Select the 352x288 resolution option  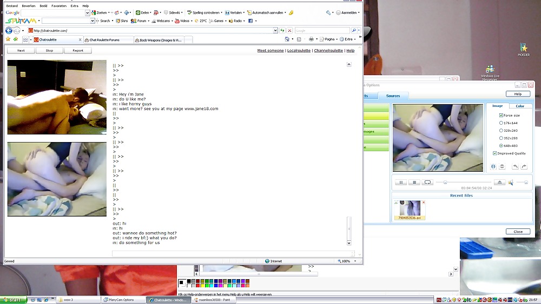(x=501, y=138)
